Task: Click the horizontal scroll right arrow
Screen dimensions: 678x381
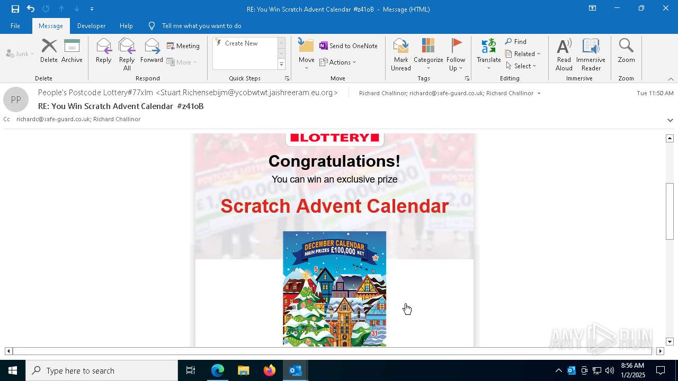Action: pos(660,351)
